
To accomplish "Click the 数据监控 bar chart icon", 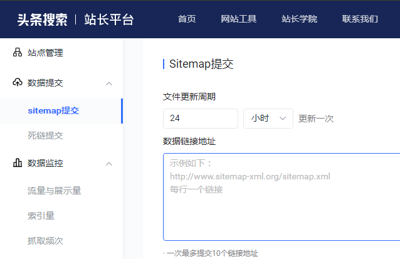I will pos(18,163).
